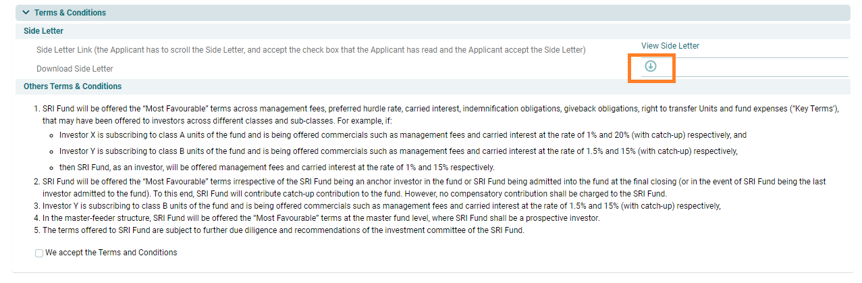The width and height of the screenshot is (862, 283).
Task: Tick the accept Terms and Conditions checkbox
Action: click(x=39, y=253)
